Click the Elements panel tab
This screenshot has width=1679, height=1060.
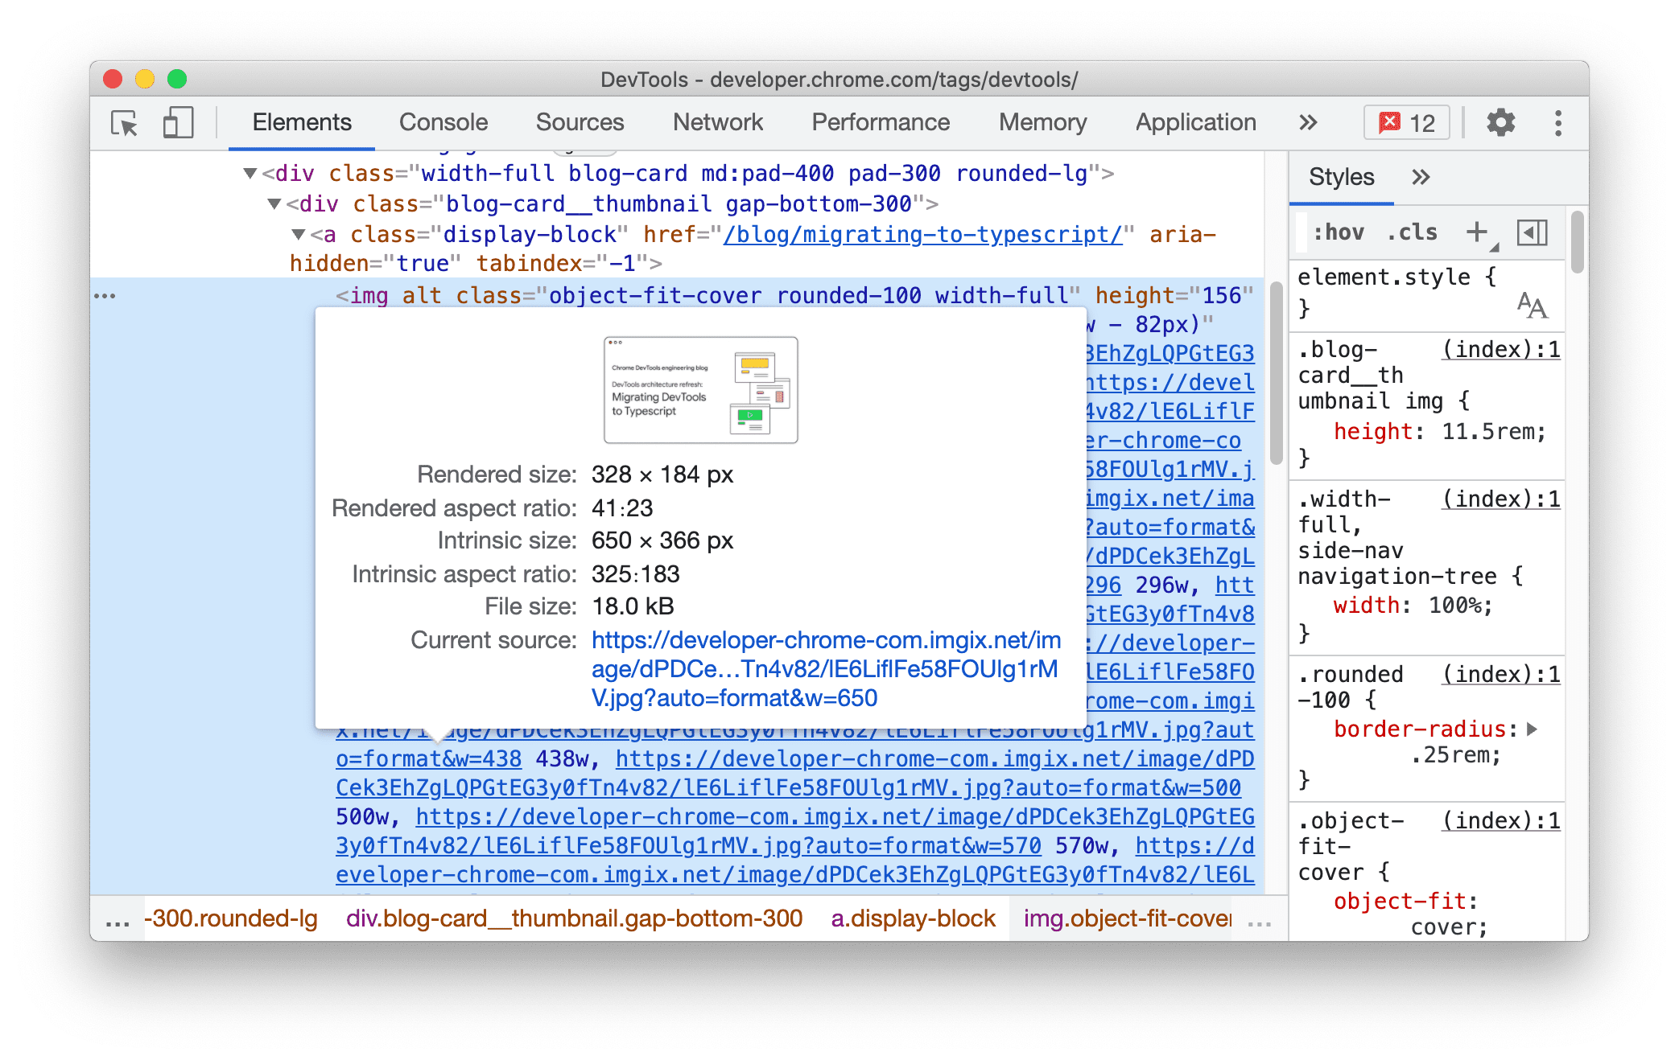[x=300, y=121]
